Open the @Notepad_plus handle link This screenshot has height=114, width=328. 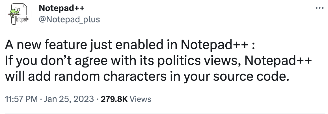tap(69, 19)
